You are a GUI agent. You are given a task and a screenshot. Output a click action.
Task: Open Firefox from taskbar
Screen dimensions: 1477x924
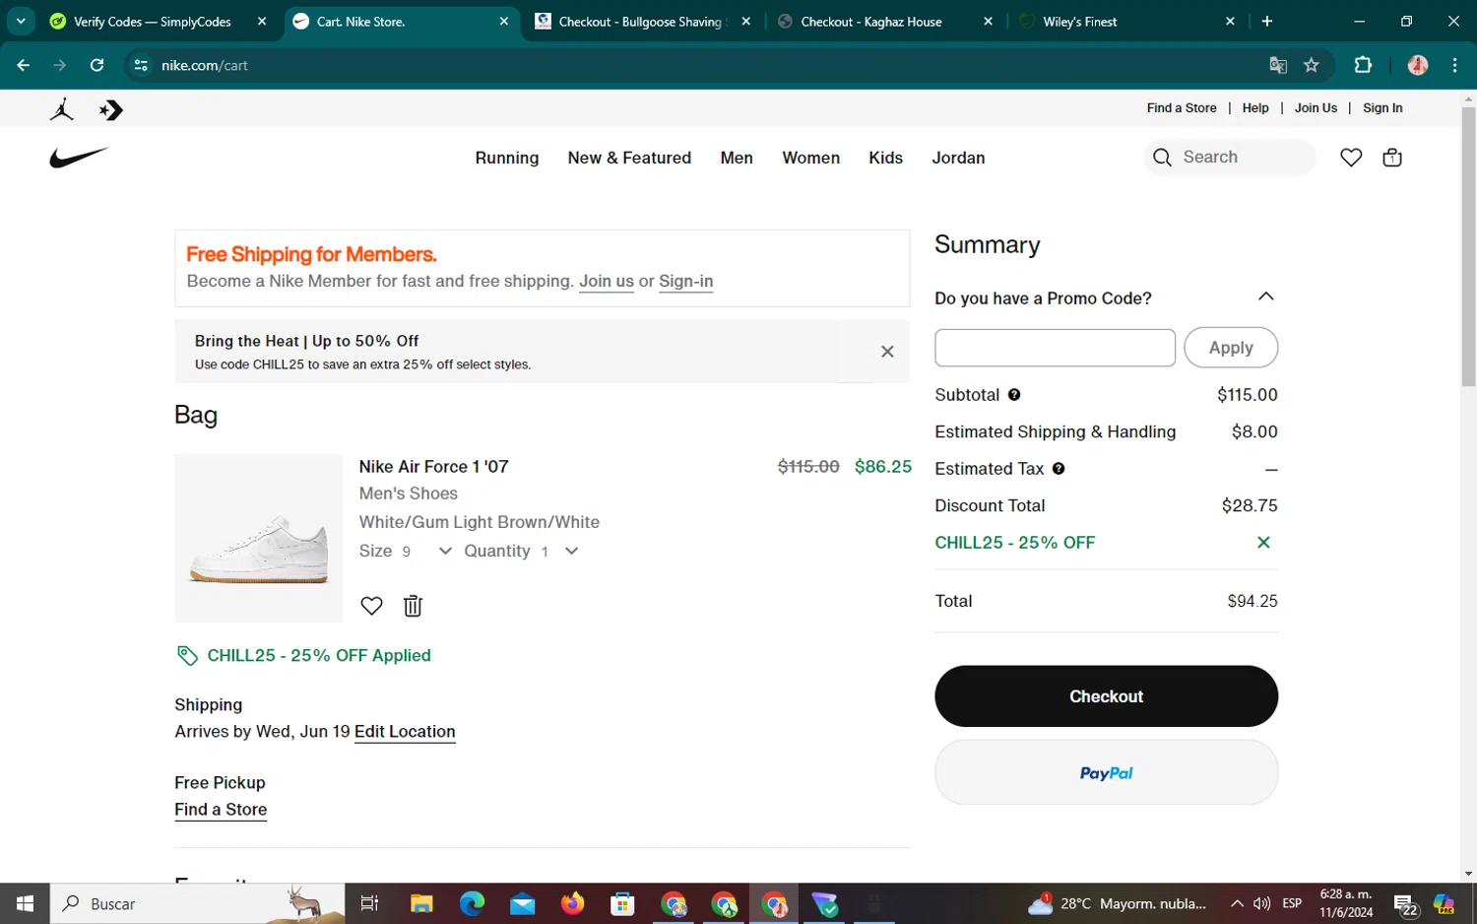point(572,903)
